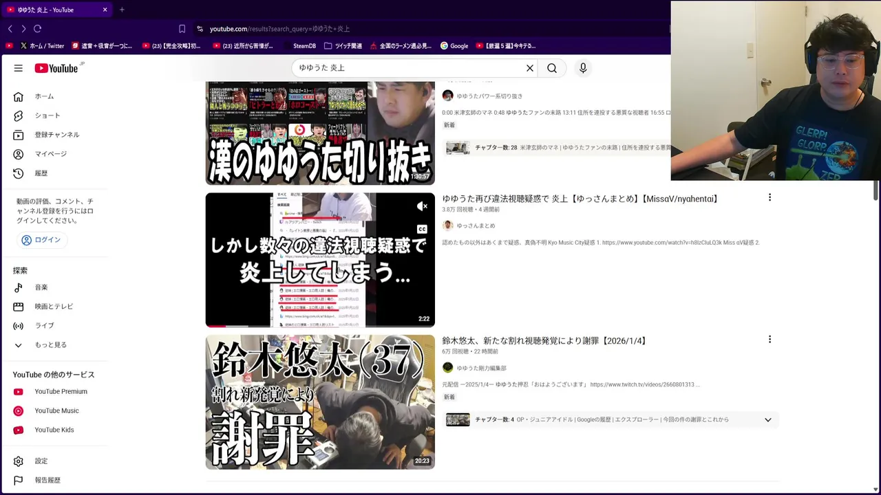This screenshot has width=881, height=495.
Task: Unmute preview on the 違法視聴疑惑 thumbnail
Action: [x=422, y=206]
